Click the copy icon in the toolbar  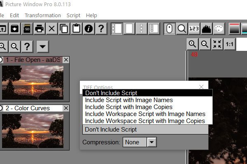(x=64, y=29)
